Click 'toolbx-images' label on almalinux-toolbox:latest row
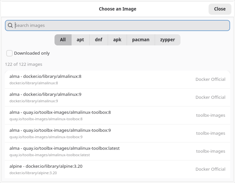The width and height of the screenshot is (235, 183). click(211, 151)
